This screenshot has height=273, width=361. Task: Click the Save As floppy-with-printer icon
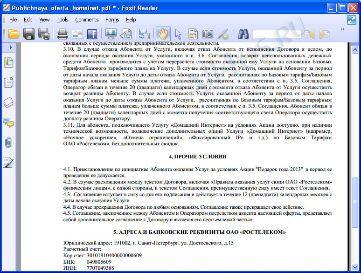(x=44, y=34)
